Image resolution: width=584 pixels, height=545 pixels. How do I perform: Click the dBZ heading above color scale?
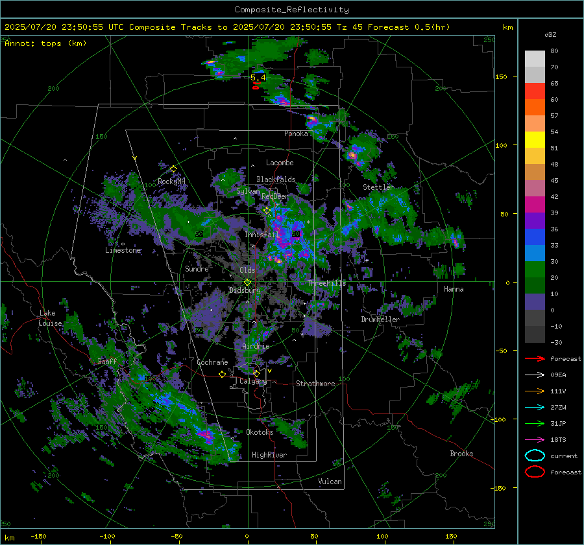point(550,34)
